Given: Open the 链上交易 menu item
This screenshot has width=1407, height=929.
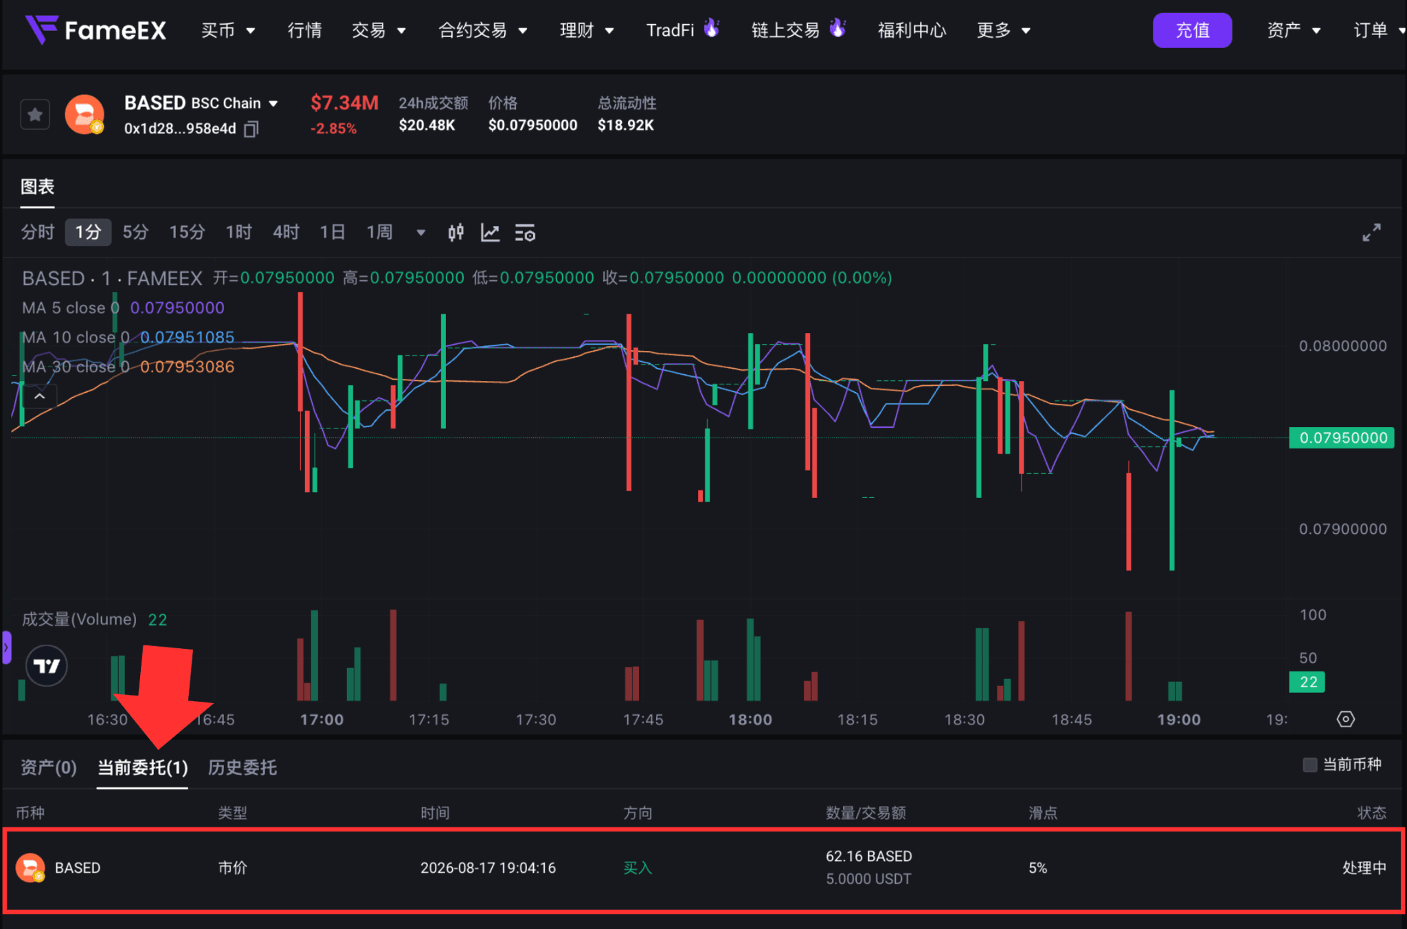Looking at the screenshot, I should point(798,30).
